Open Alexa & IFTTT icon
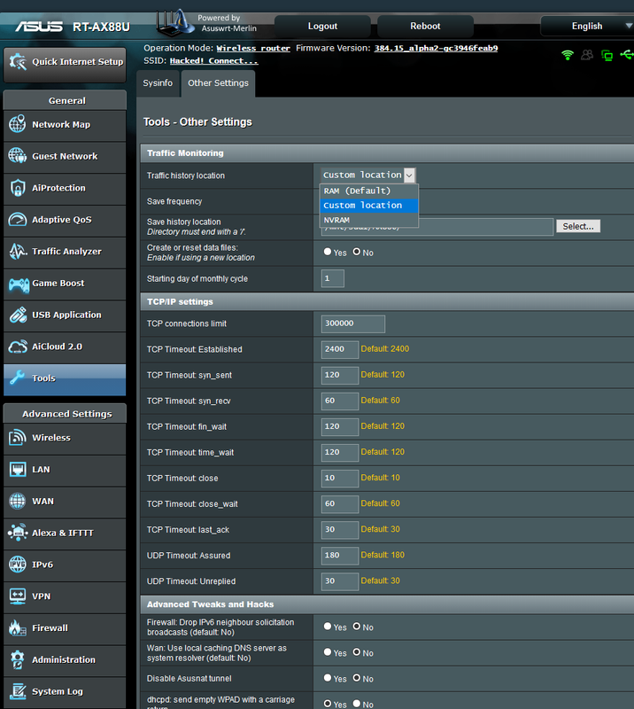This screenshot has height=709, width=634. 18,533
